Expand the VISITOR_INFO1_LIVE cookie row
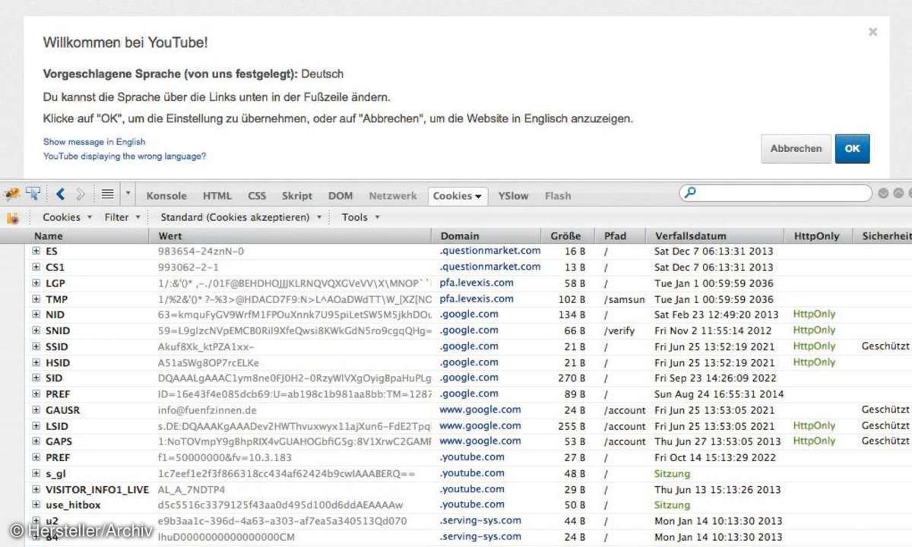 pyautogui.click(x=36, y=489)
